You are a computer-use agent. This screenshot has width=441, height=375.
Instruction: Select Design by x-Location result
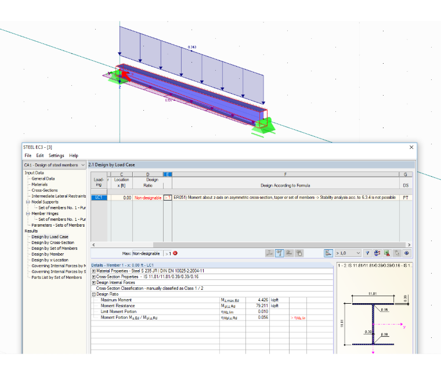(x=50, y=260)
